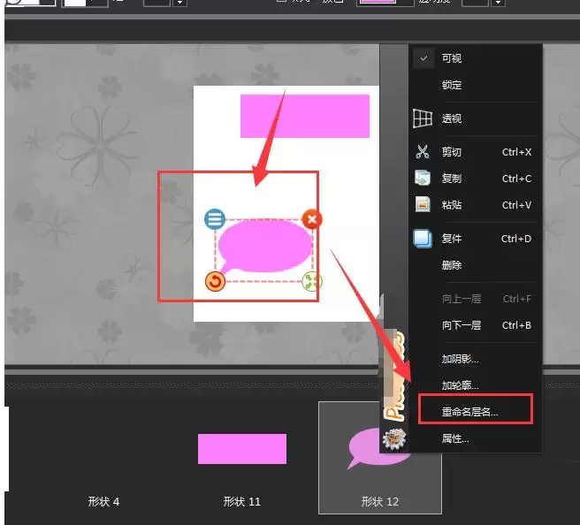Viewport: 580px width, 525px height.
Task: Click the red delete handle on the speech bubble
Action: click(311, 218)
